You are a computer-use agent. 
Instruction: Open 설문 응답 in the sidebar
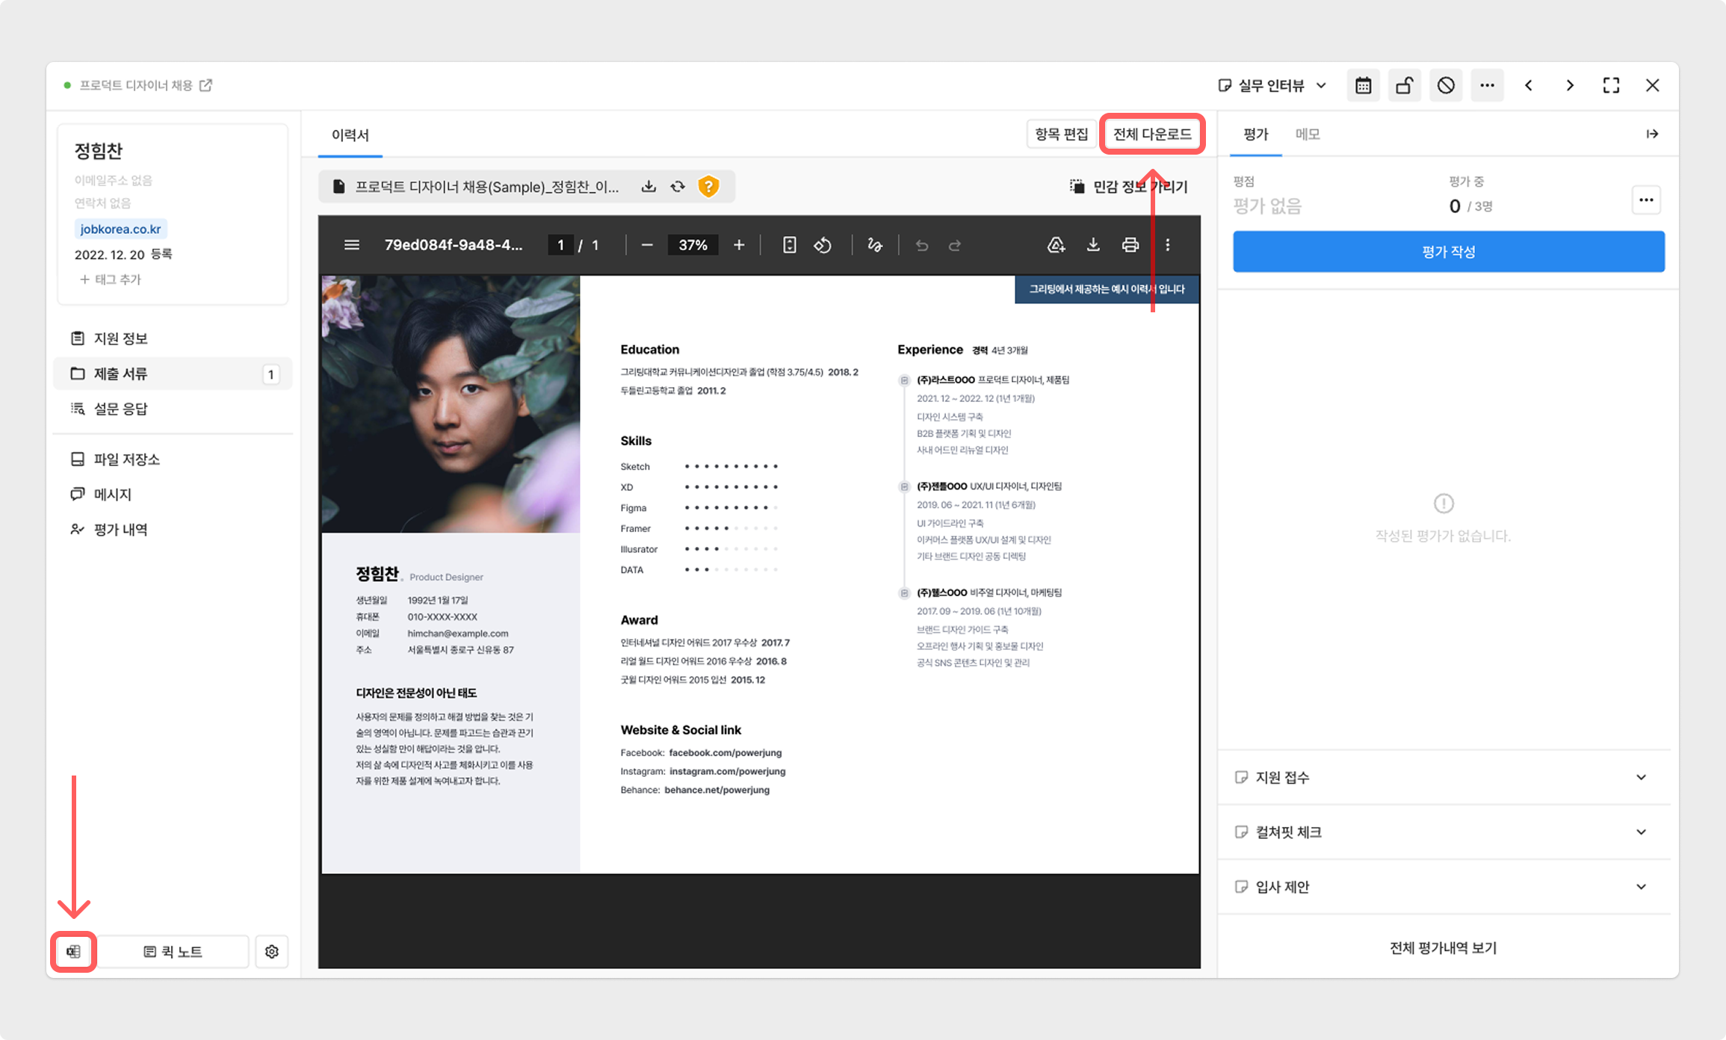(x=173, y=409)
